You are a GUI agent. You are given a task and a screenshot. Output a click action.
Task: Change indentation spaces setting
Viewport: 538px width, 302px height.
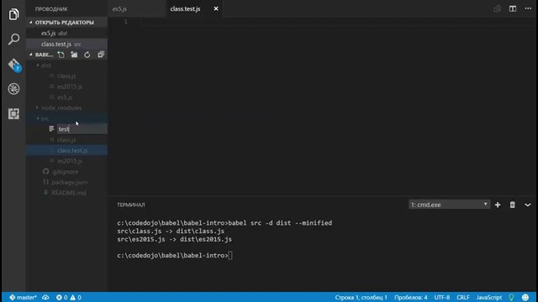411,297
